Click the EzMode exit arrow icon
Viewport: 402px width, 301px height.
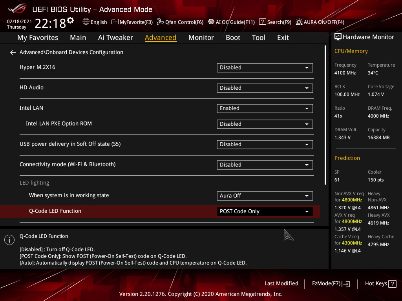click(346, 284)
